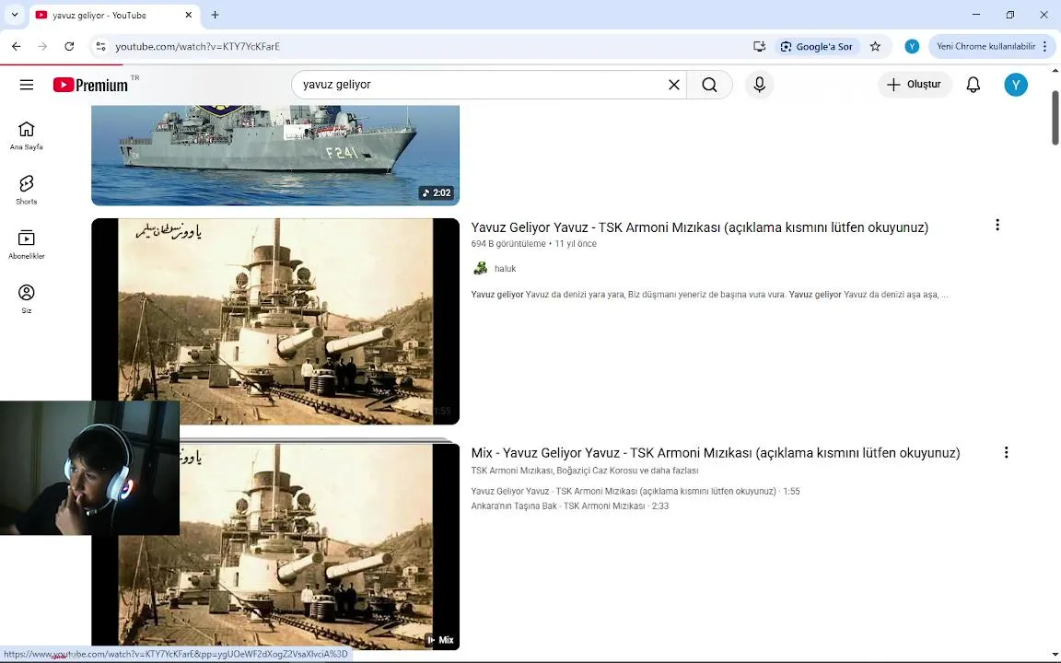
Task: Open the YouTube guide hamburger menu
Action: [x=27, y=85]
